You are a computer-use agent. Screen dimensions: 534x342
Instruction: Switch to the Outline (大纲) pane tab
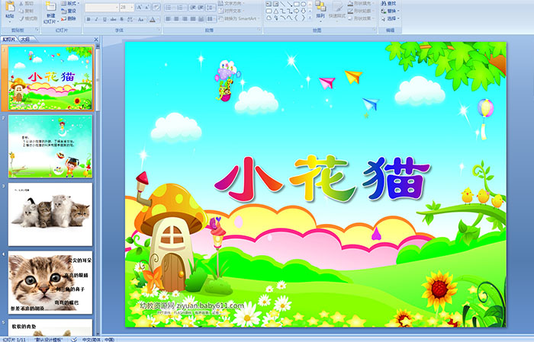25,40
